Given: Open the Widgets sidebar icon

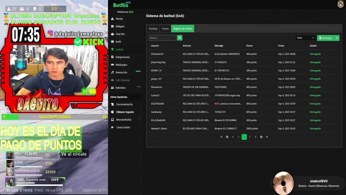Looking at the screenshot, I should 112,26.
